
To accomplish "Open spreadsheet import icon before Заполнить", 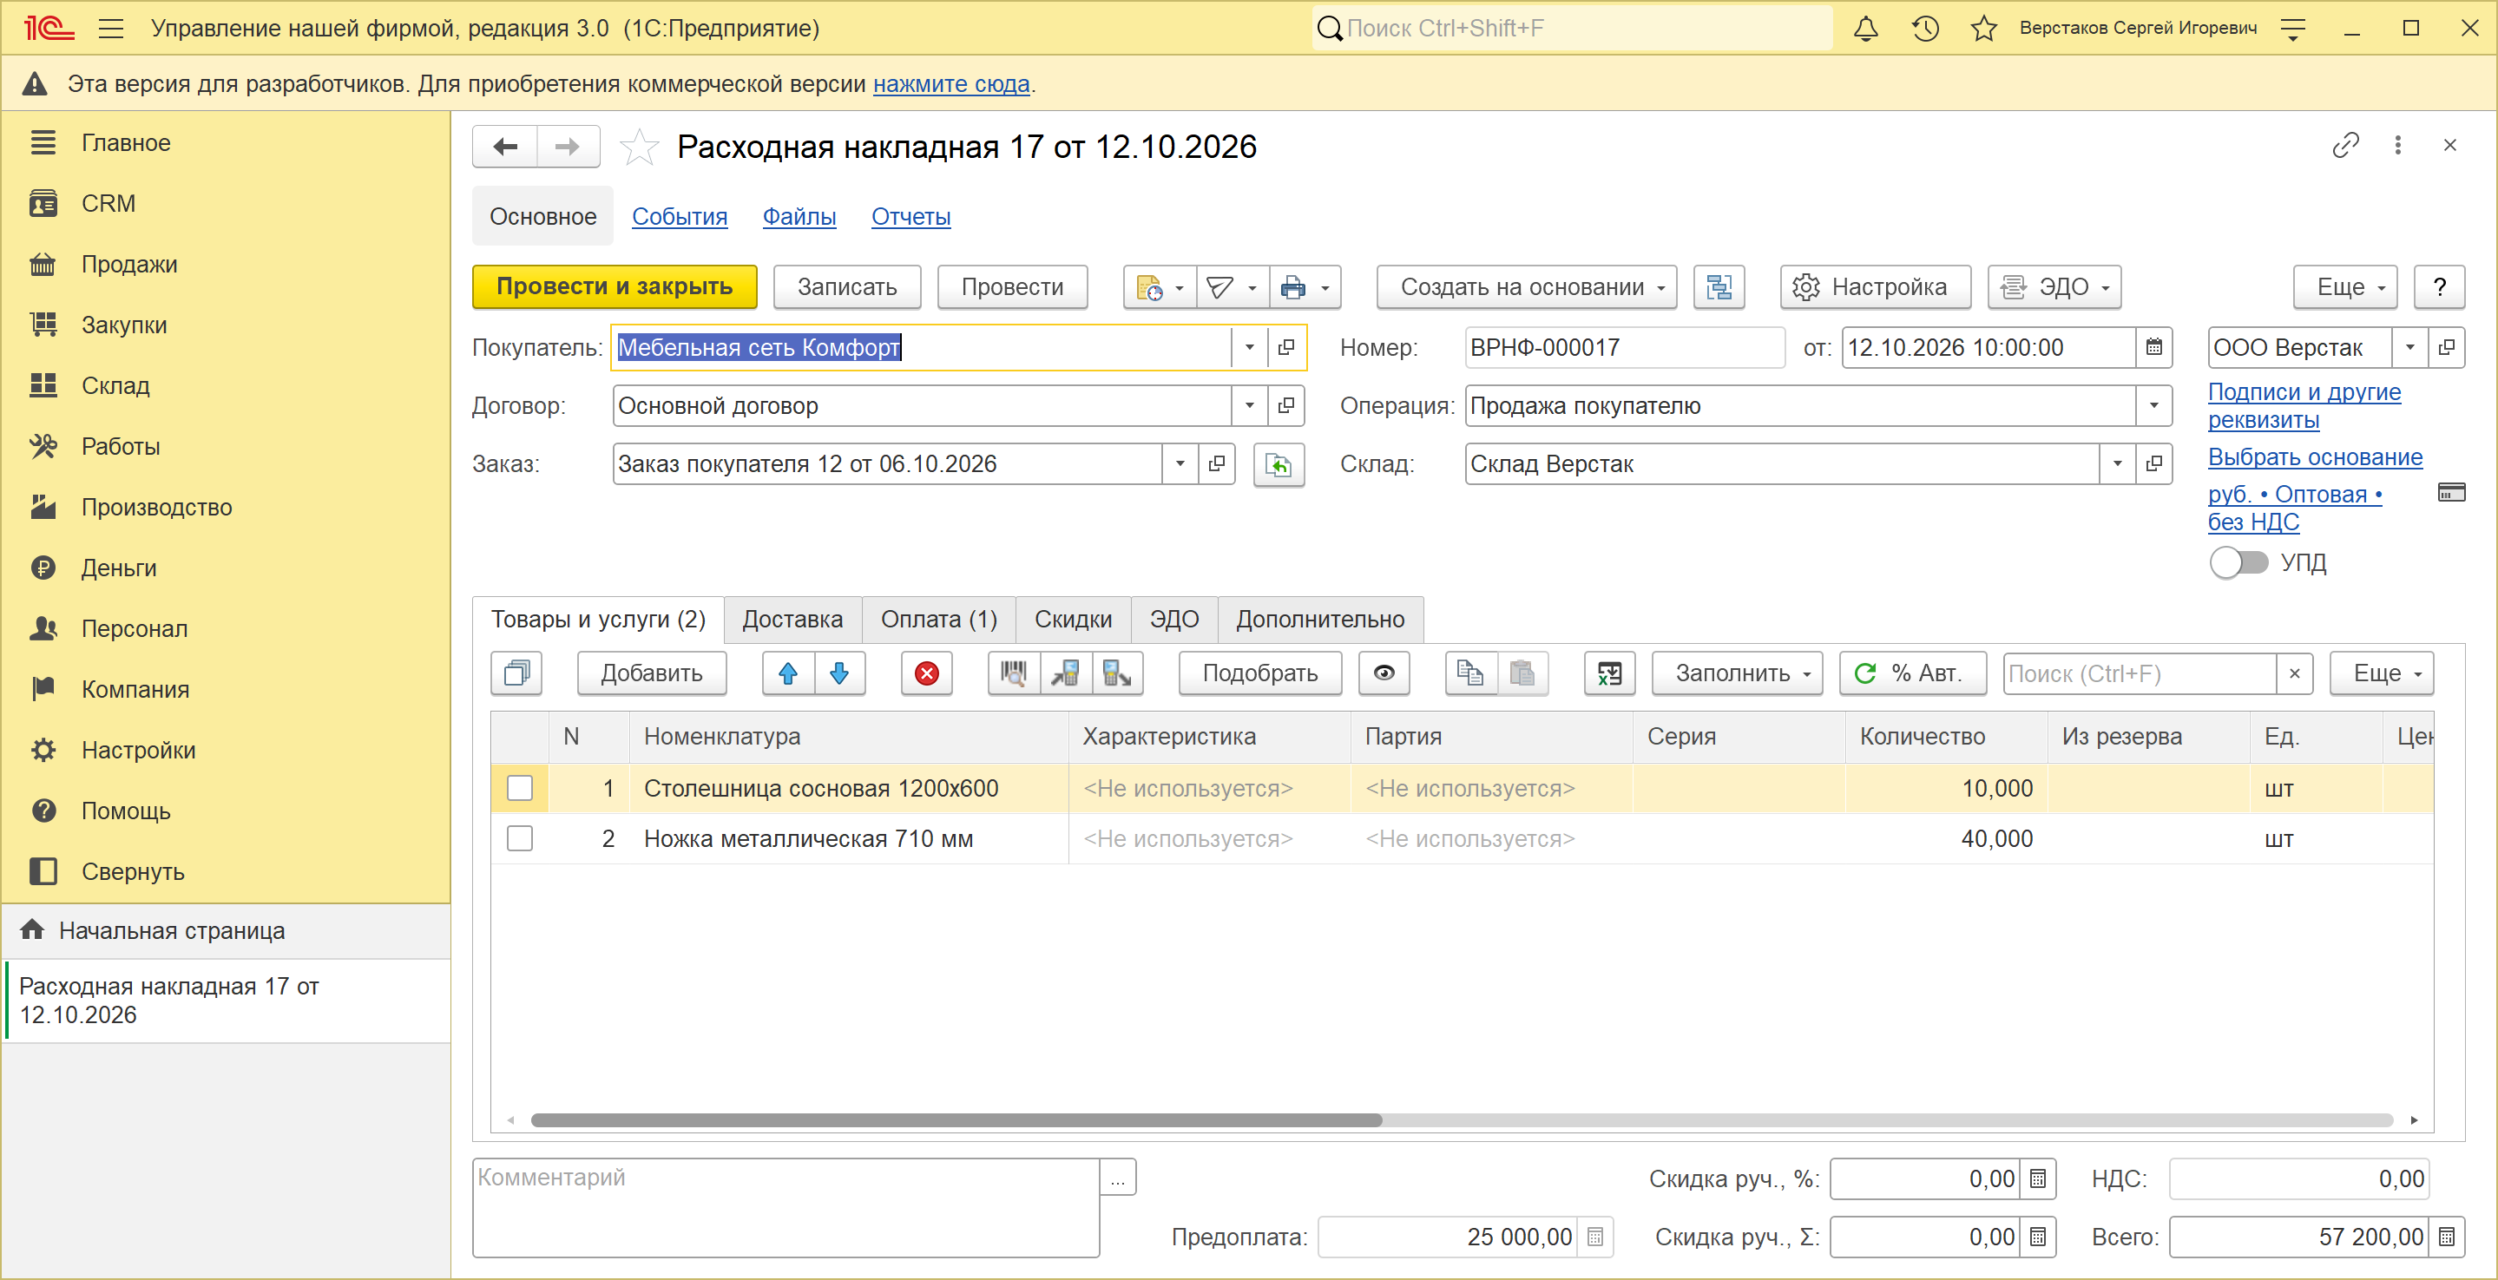I will 1610,673.
